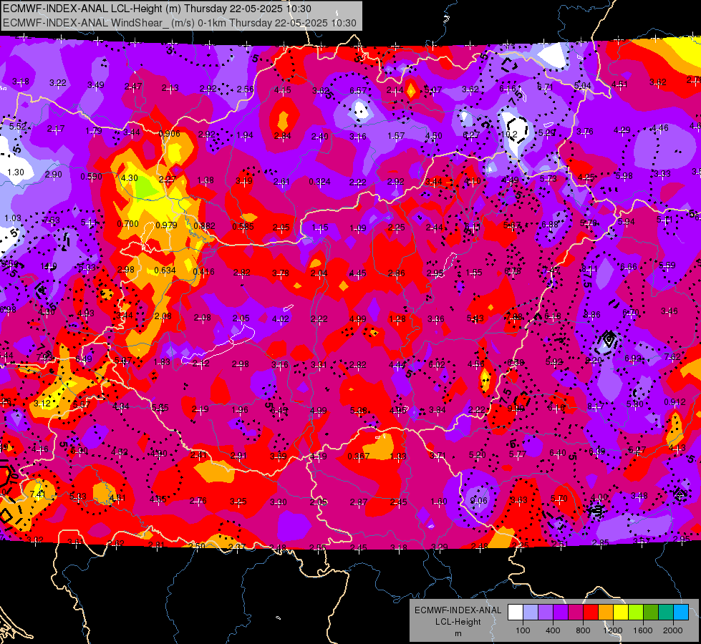Click the 7.88 grid value
Viewport: 701px width, 644px height.
point(514,317)
